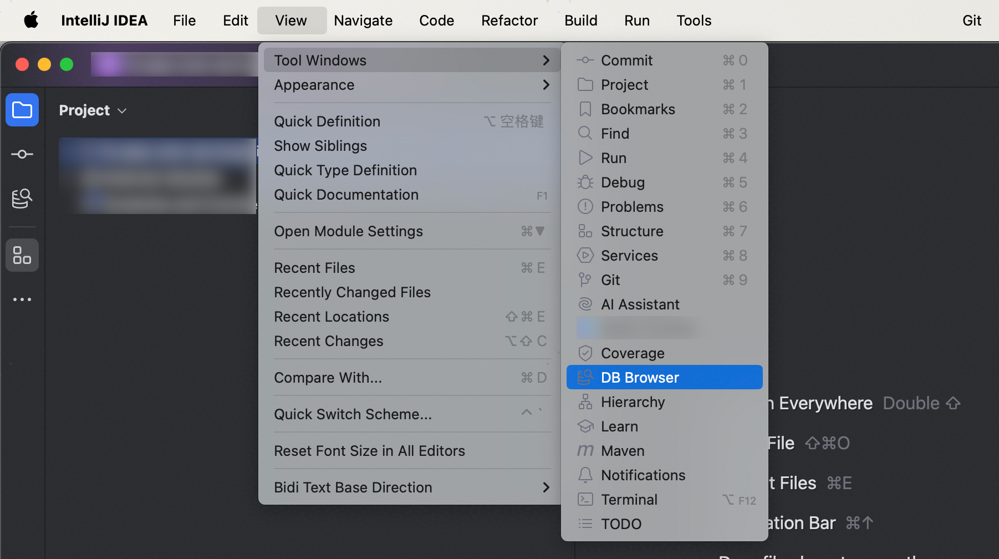
Task: Select Quick Definition menu item
Action: tap(410, 121)
